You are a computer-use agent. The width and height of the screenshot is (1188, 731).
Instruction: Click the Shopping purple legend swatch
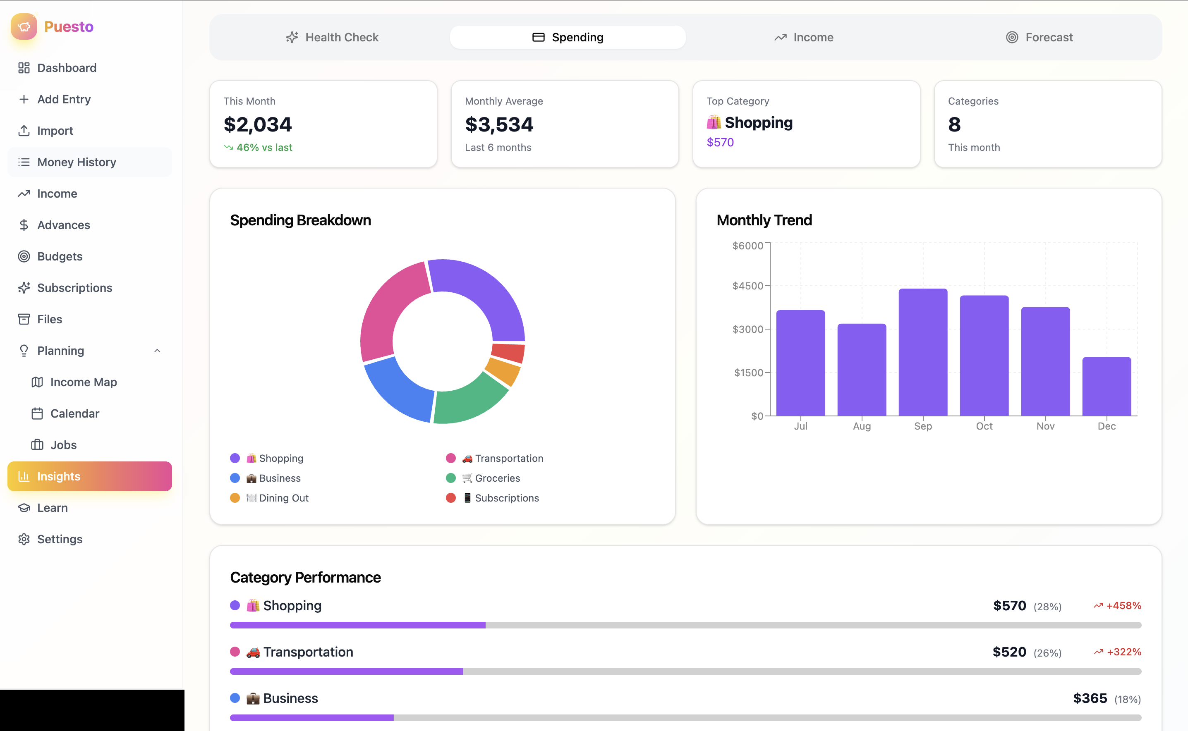click(235, 458)
